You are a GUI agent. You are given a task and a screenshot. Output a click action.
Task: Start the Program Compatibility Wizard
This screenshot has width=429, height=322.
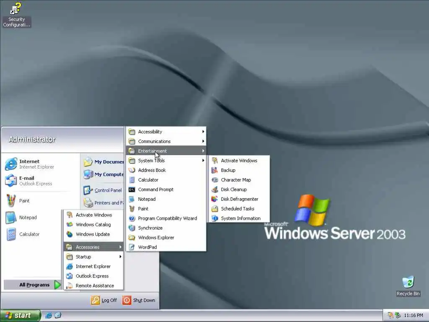(x=166, y=218)
